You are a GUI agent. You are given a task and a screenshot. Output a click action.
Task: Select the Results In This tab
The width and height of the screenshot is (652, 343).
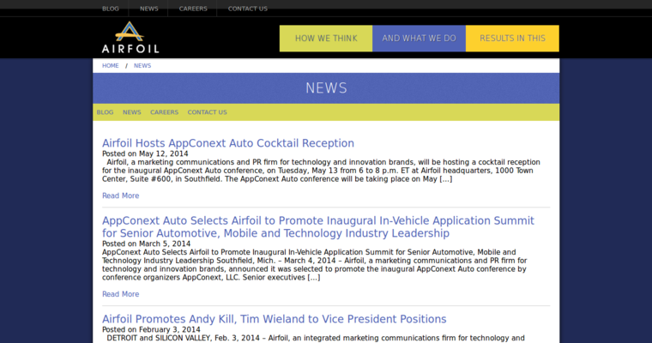(512, 39)
